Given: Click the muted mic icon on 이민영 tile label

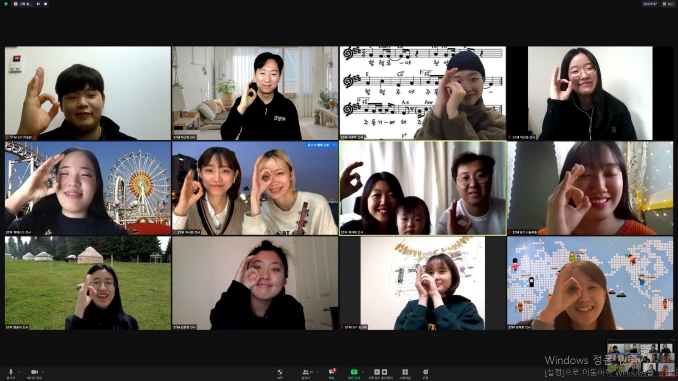Looking at the screenshot, I should pos(510,138).
